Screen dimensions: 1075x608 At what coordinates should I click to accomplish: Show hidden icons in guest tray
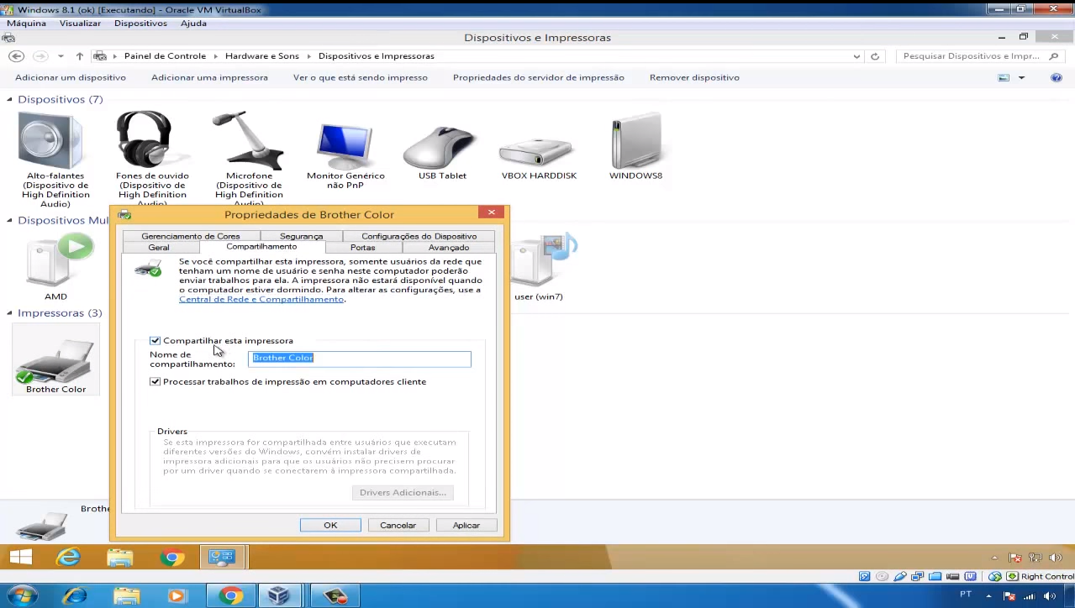click(994, 558)
